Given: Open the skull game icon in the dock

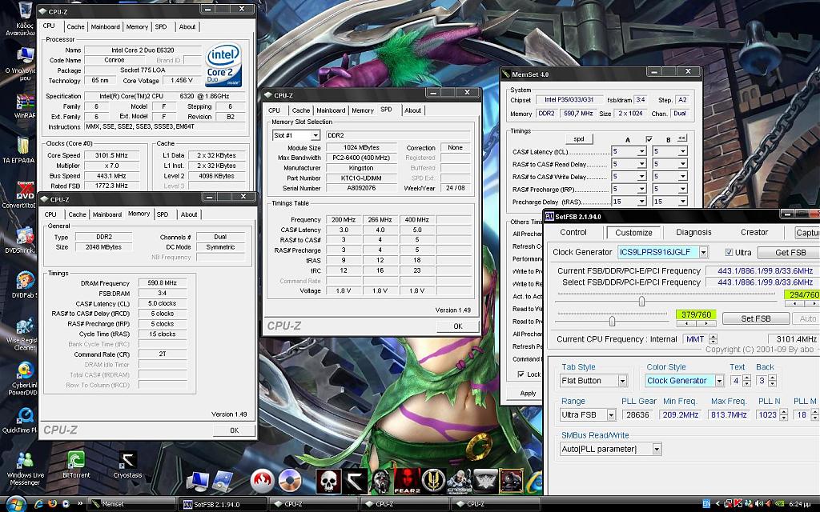Looking at the screenshot, I should click(x=328, y=481).
